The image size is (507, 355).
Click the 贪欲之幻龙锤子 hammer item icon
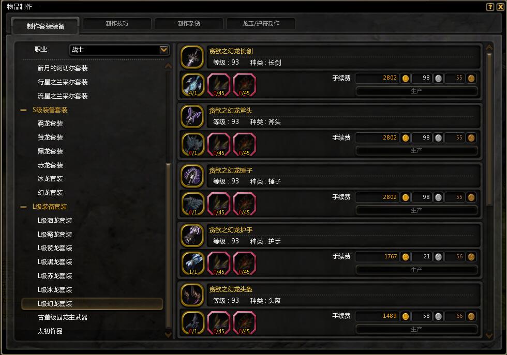(x=192, y=176)
